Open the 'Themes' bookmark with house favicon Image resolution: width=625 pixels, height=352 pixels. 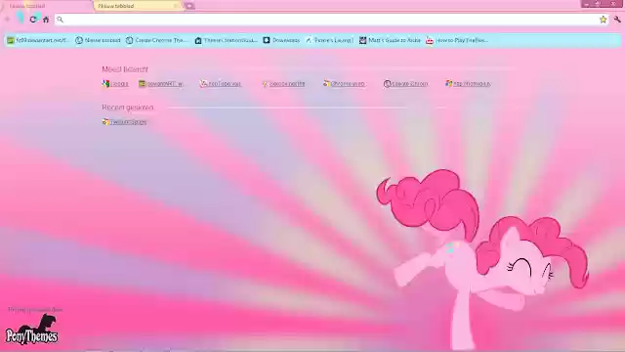tap(226, 40)
